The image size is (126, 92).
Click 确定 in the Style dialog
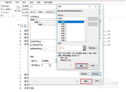click(x=81, y=66)
